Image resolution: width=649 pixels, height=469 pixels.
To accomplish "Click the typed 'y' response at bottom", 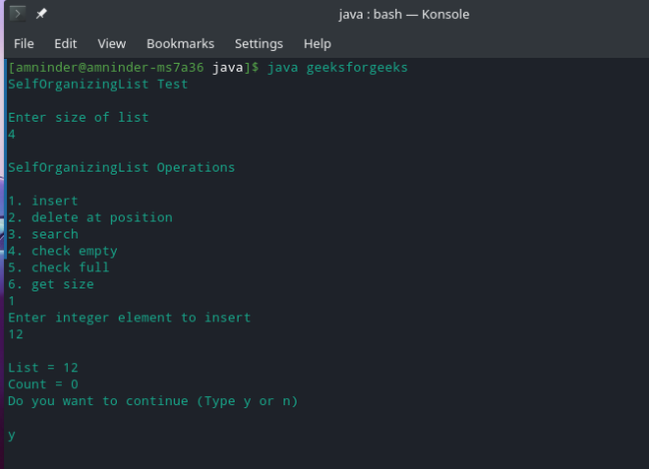I will click(12, 435).
